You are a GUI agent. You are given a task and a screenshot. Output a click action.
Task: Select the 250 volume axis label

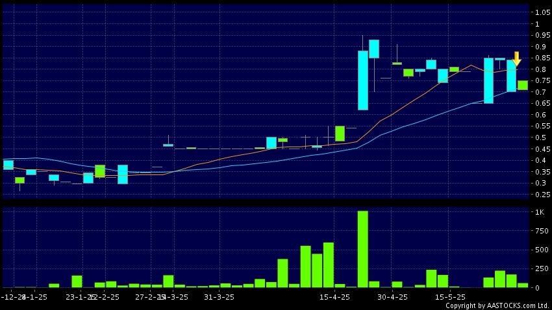542,269
